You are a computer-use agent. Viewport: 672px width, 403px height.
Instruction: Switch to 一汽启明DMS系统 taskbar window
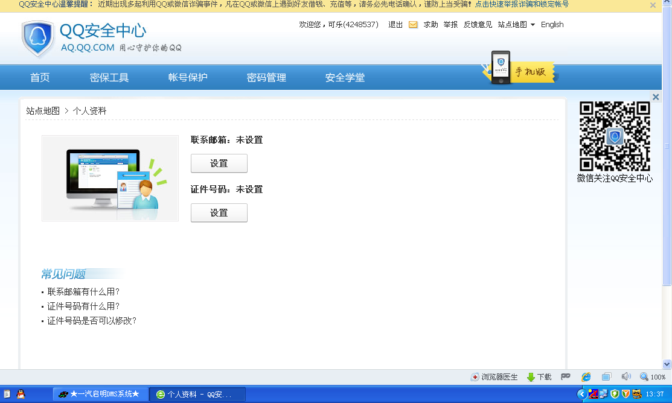tap(101, 394)
